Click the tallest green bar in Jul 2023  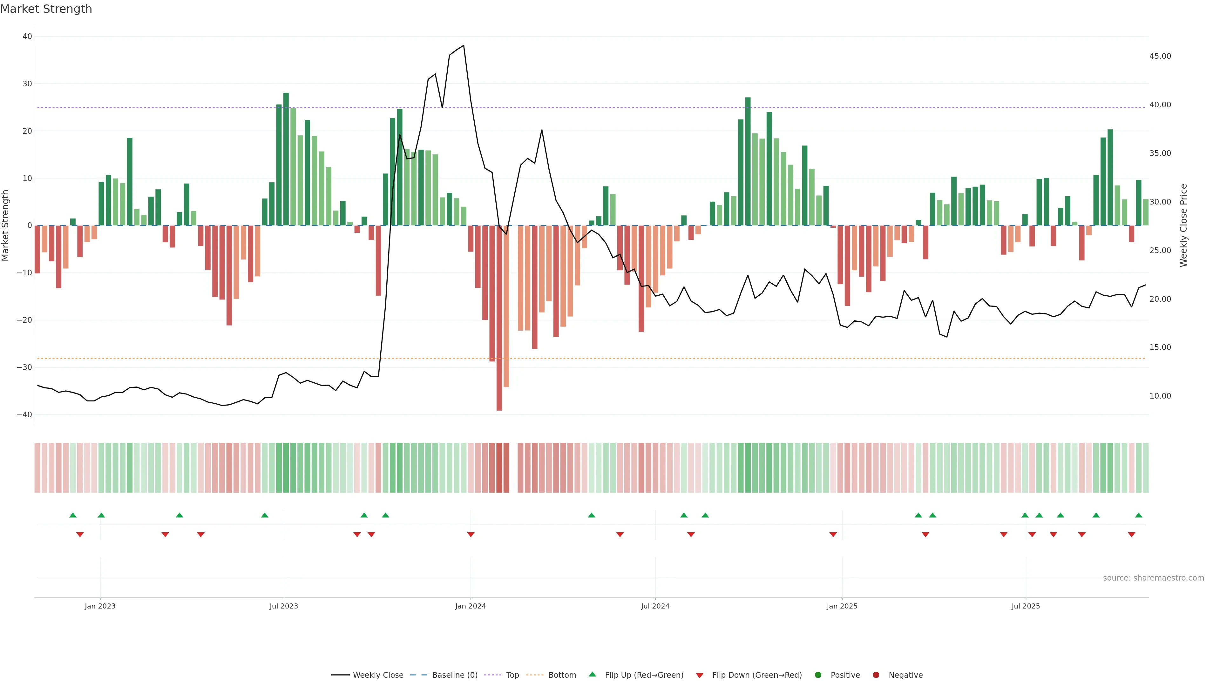point(286,159)
